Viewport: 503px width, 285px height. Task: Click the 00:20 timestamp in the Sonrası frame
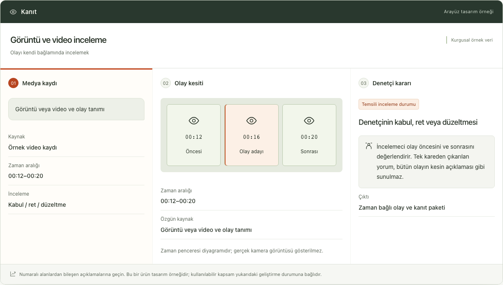coord(309,137)
